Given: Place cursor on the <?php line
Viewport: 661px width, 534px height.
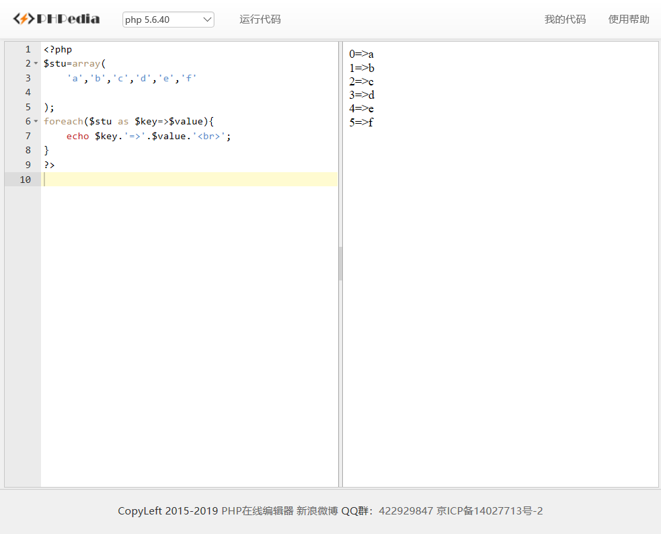Looking at the screenshot, I should [x=58, y=49].
